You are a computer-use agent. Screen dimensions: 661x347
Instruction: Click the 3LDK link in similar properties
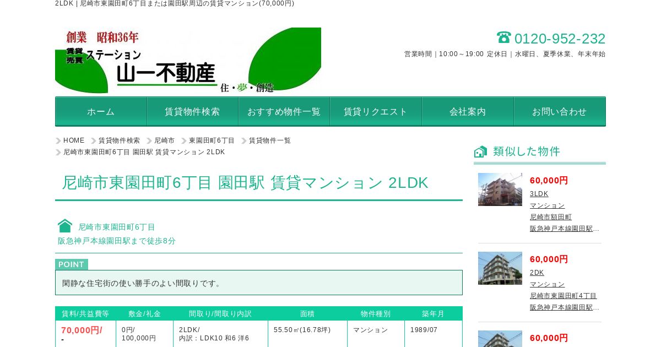(x=539, y=194)
